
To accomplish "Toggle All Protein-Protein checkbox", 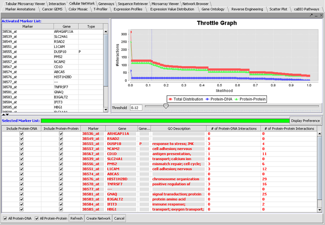I will point(37,219).
